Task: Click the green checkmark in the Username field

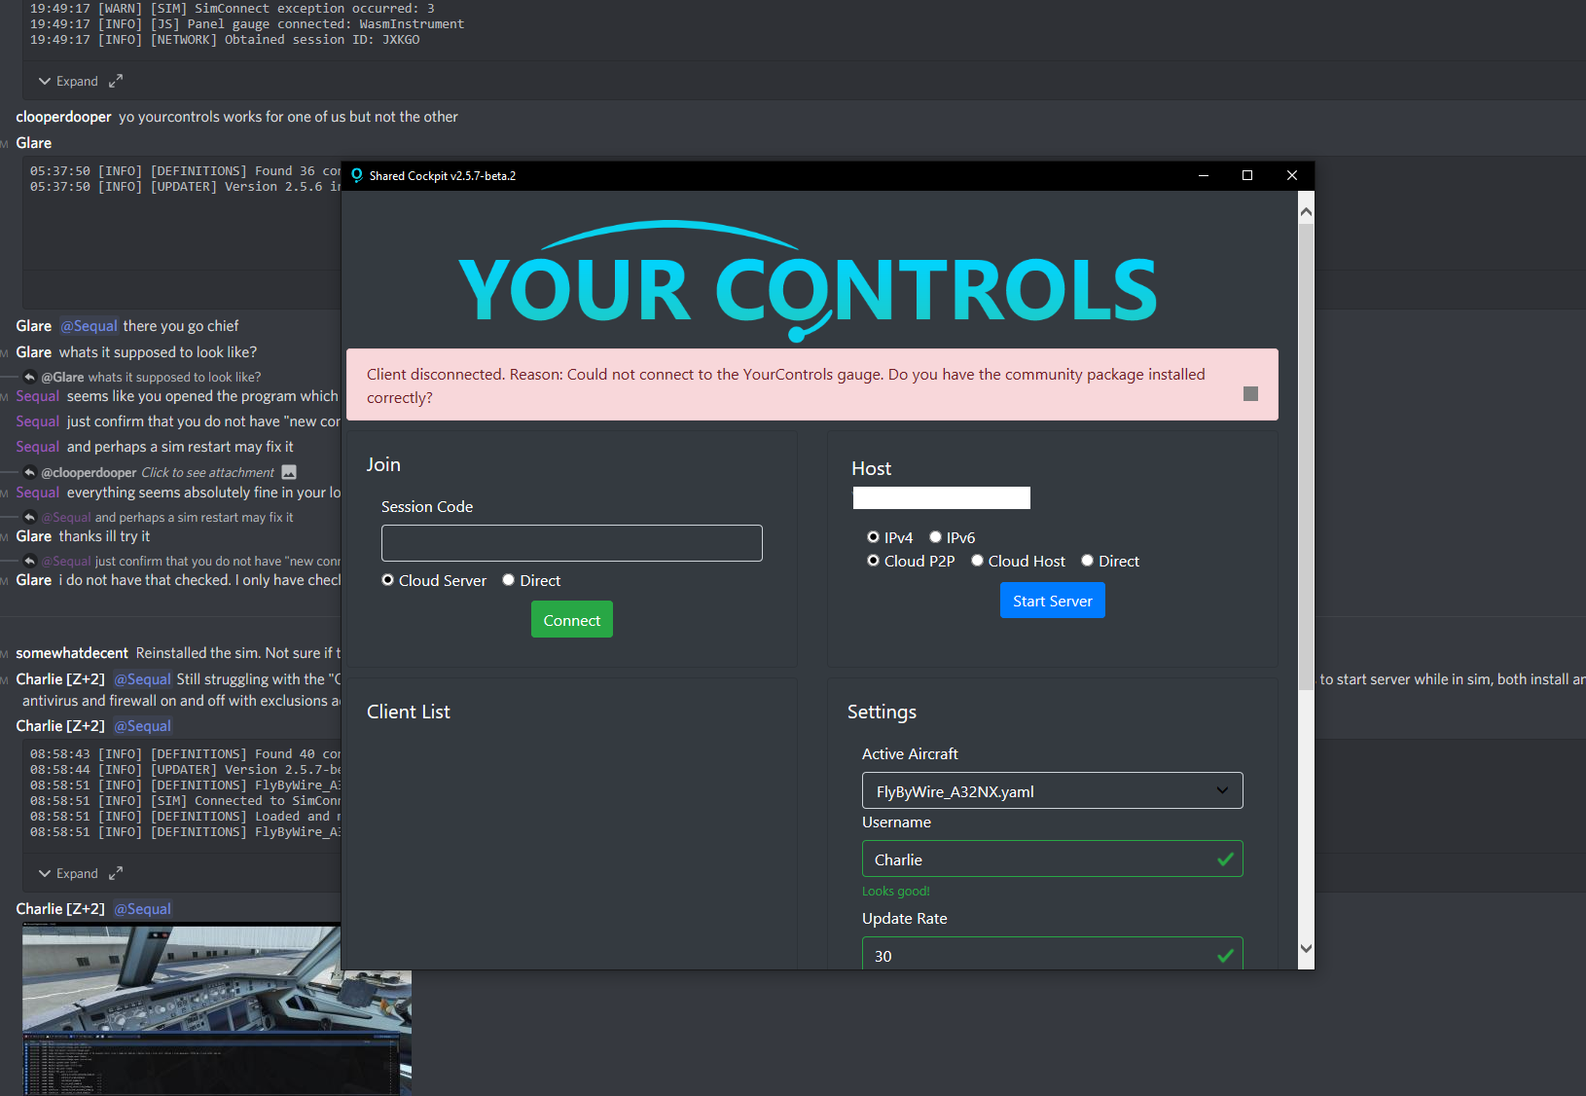Action: 1225,859
